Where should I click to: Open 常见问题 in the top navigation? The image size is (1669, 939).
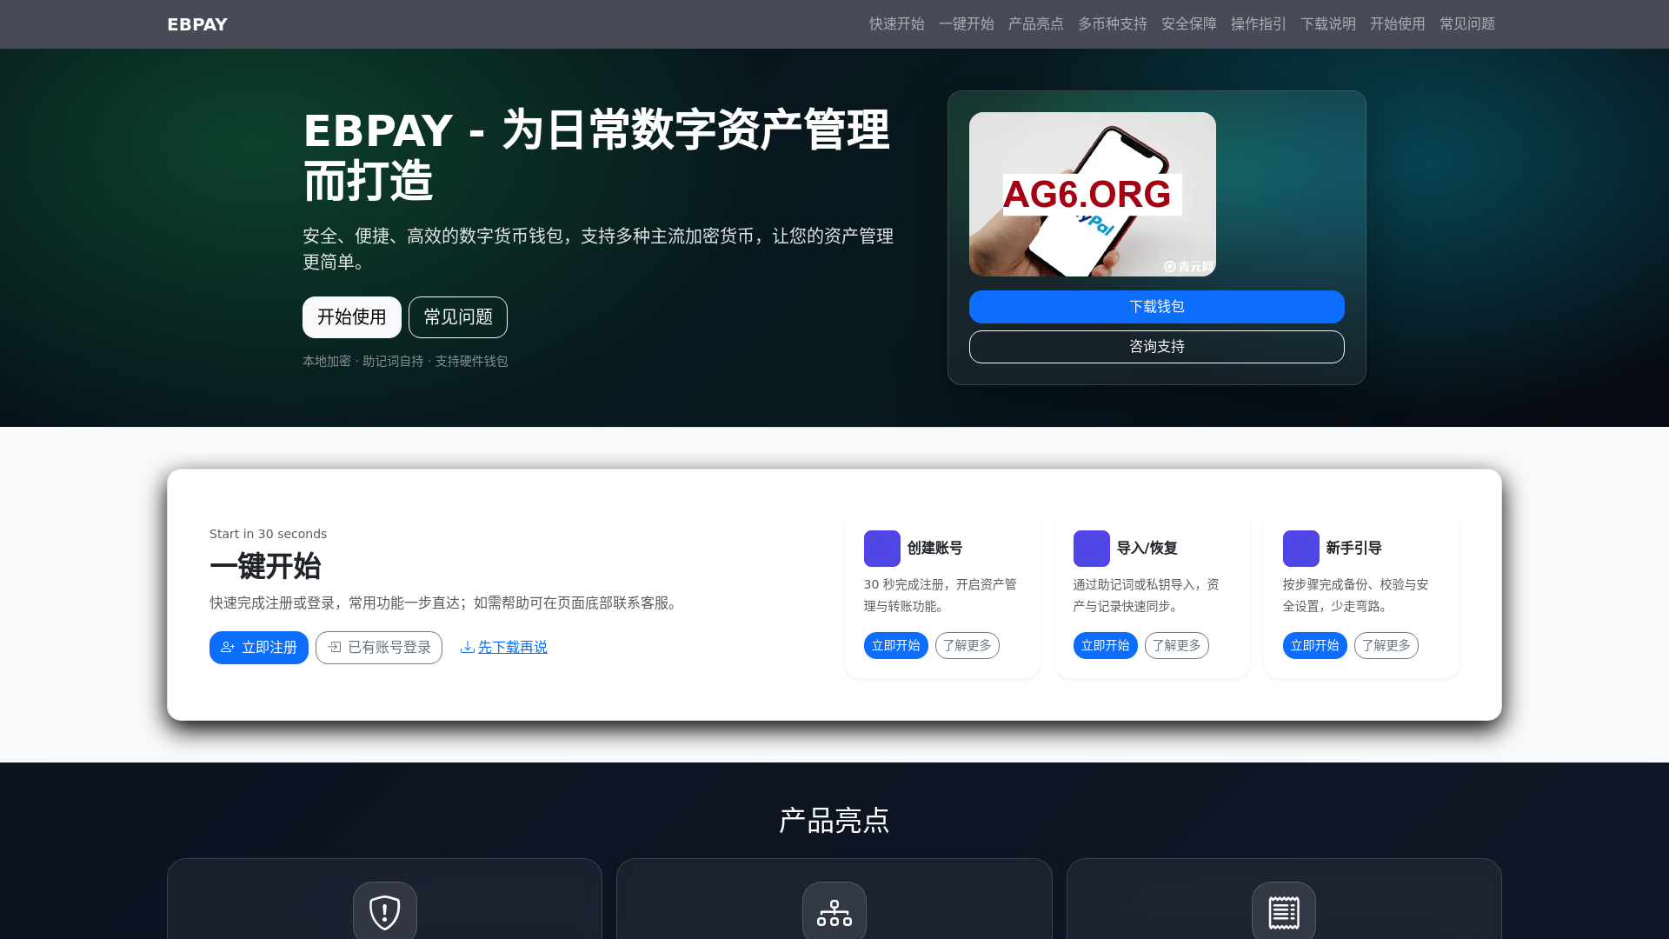[1466, 24]
